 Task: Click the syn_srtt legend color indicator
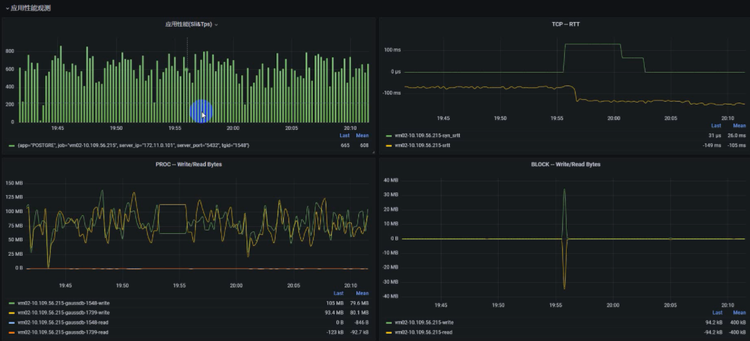(388, 135)
